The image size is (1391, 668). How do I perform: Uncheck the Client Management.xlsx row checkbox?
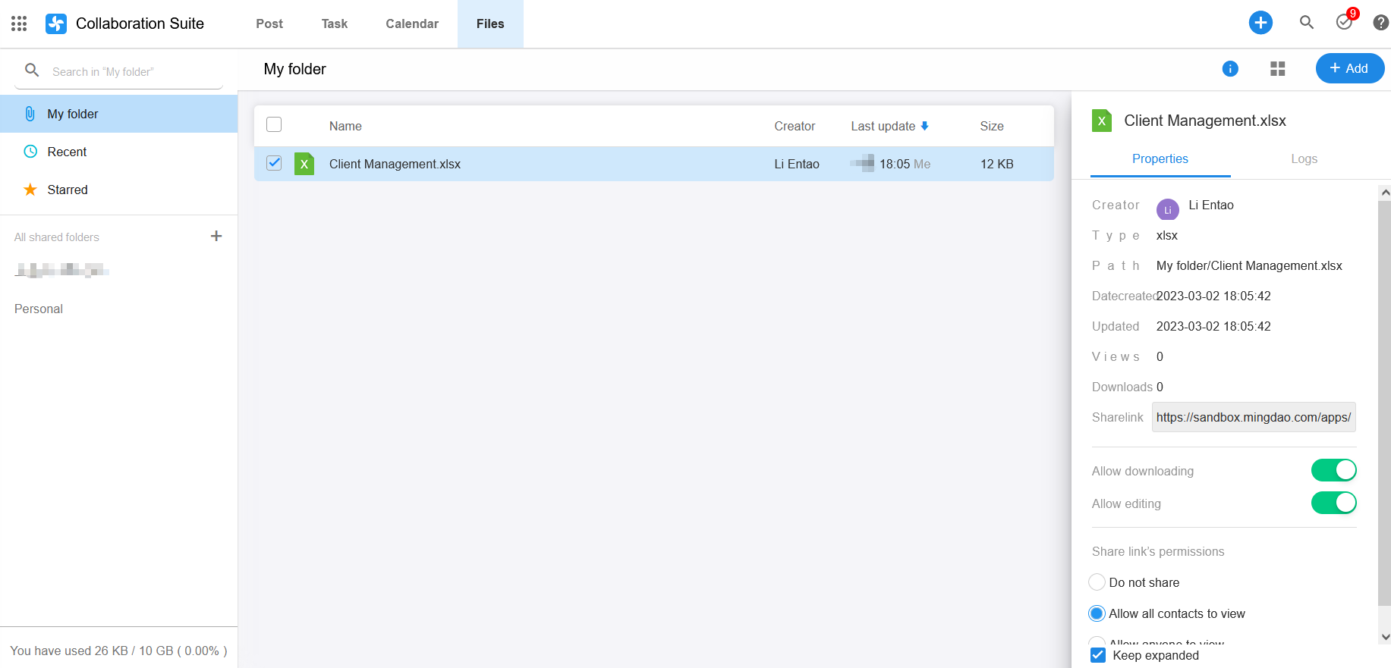tap(274, 163)
